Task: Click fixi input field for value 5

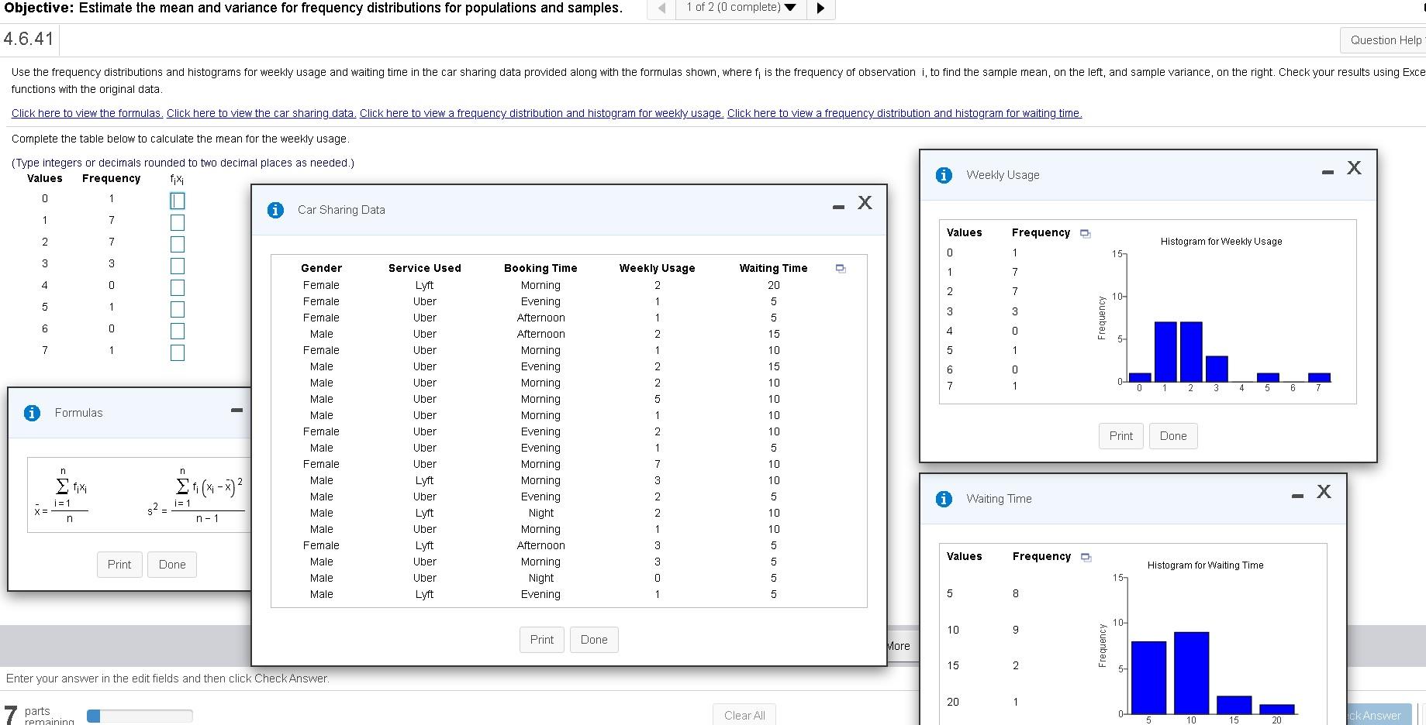Action: pos(178,309)
